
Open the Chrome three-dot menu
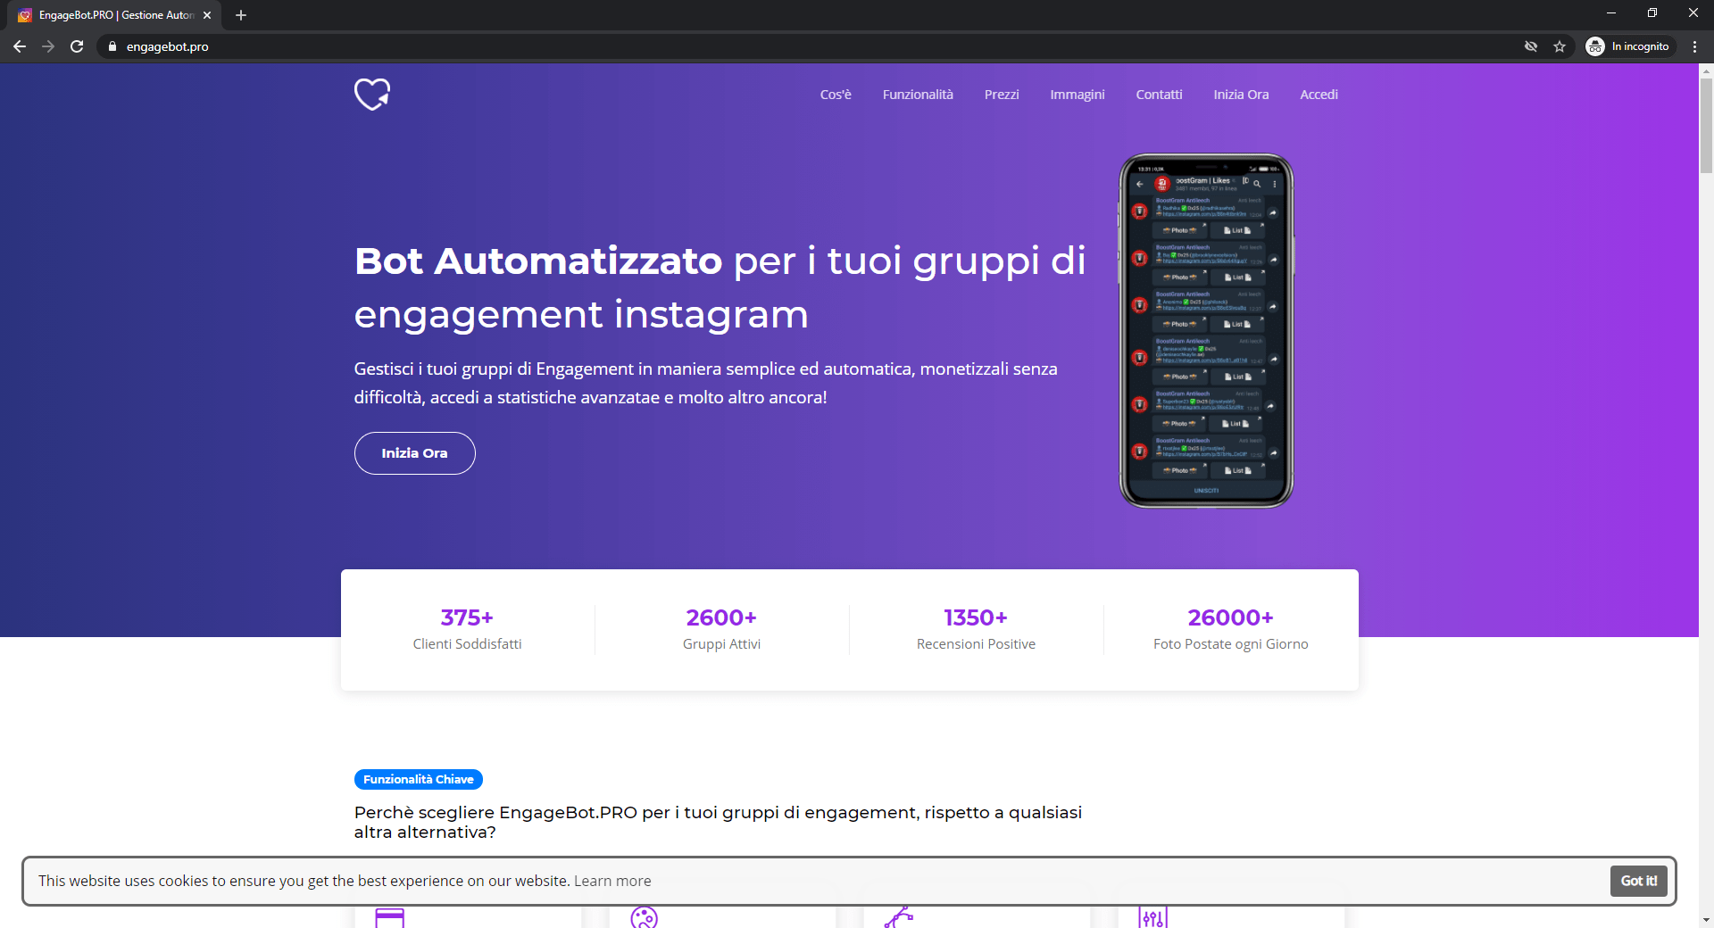[1695, 46]
